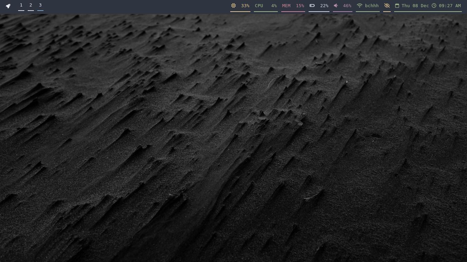Switch to workspace 1

pyautogui.click(x=21, y=5)
